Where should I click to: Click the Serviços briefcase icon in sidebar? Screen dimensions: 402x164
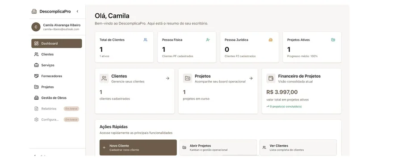tap(37, 65)
